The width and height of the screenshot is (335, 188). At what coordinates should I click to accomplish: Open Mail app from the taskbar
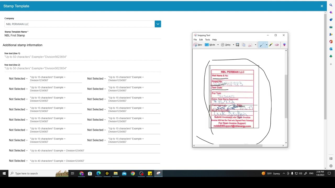point(124,173)
